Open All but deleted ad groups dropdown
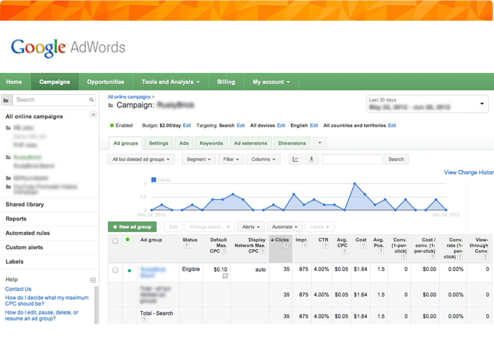Viewport: 494px width, 344px height. coord(141,159)
